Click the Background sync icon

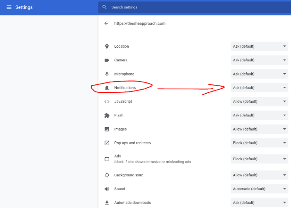tap(107, 175)
